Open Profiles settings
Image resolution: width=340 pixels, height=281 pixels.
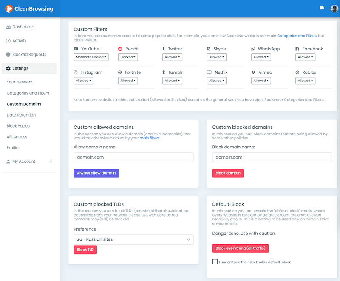[14, 148]
